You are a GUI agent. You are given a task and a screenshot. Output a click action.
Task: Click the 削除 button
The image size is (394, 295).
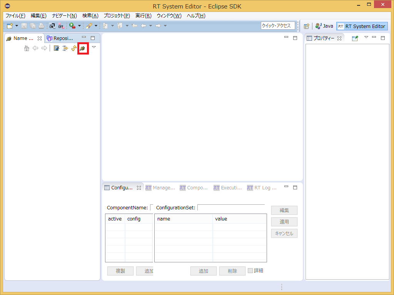click(232, 271)
